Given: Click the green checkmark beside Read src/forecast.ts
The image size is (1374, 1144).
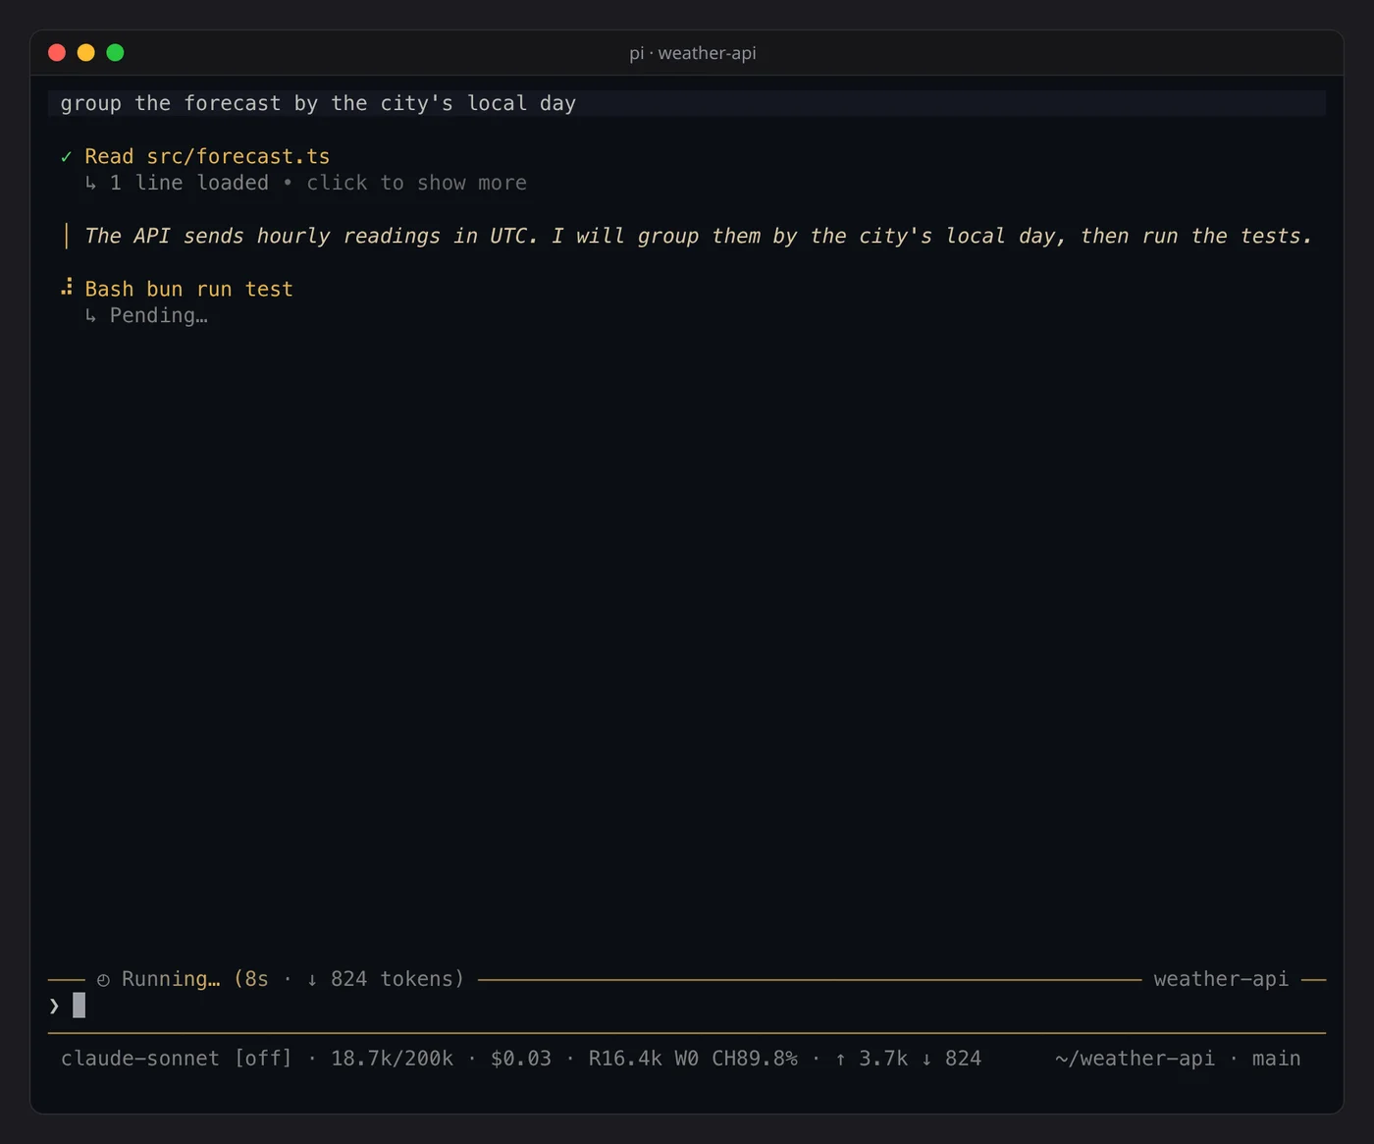Looking at the screenshot, I should pyautogui.click(x=66, y=157).
